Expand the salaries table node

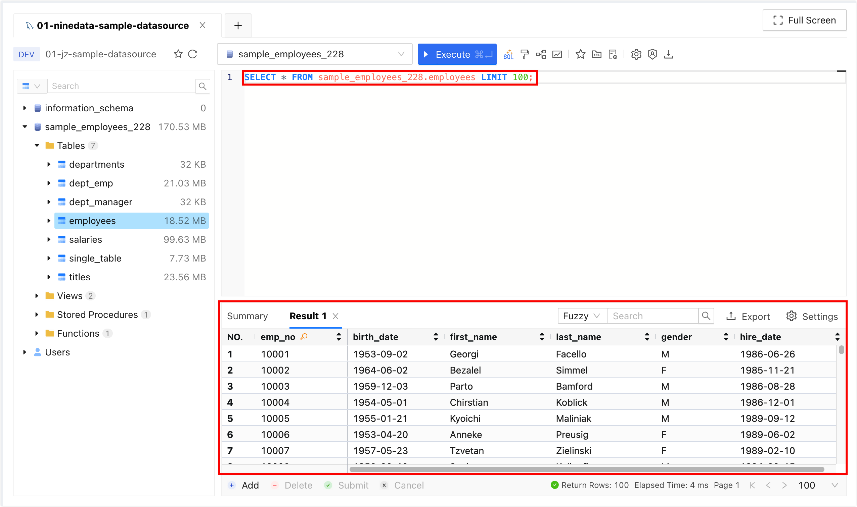[x=49, y=240]
